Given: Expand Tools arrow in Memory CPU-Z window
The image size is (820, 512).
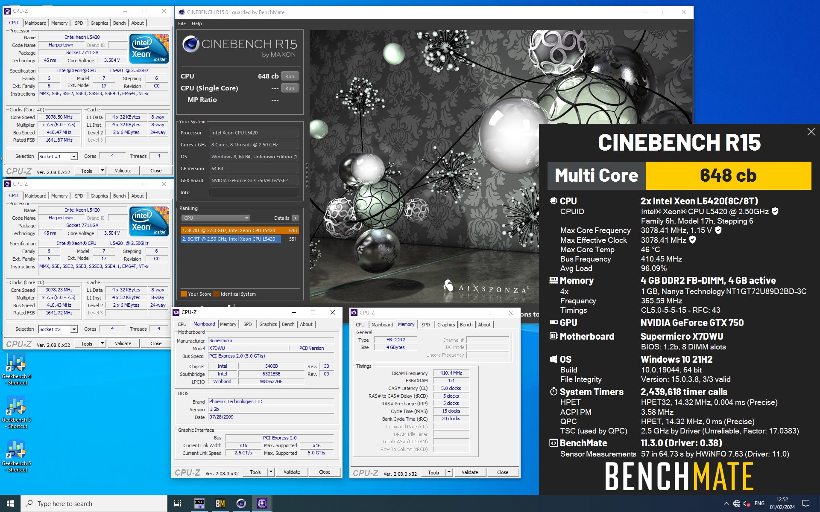Looking at the screenshot, I should tap(449, 472).
